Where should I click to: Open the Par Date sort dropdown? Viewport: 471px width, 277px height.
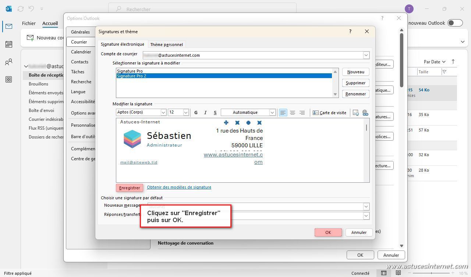click(x=435, y=62)
